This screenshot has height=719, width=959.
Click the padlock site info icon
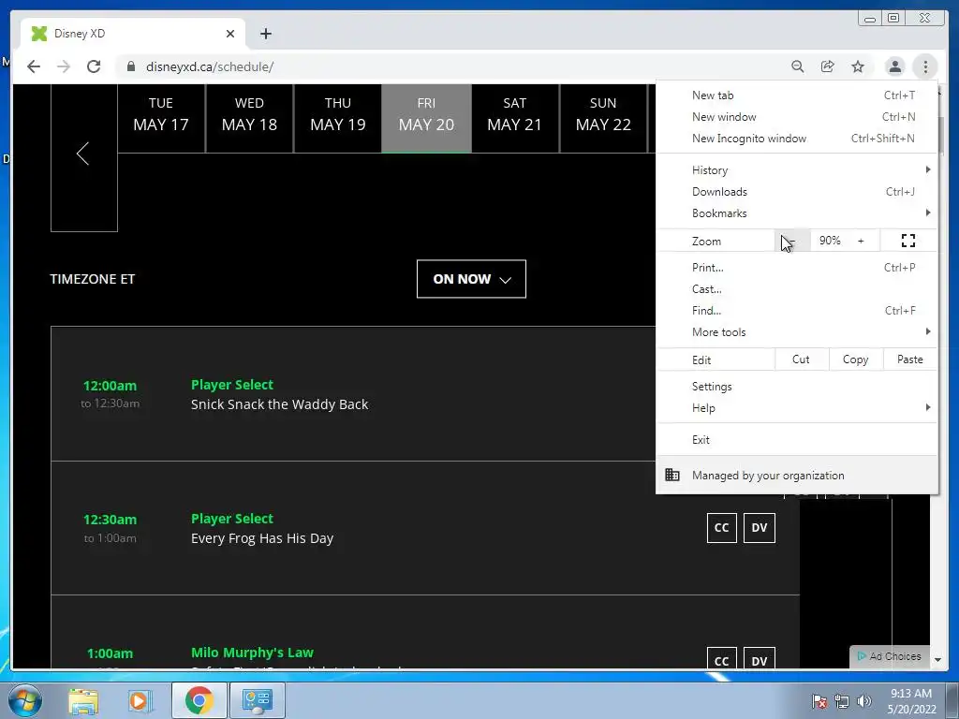click(x=131, y=66)
